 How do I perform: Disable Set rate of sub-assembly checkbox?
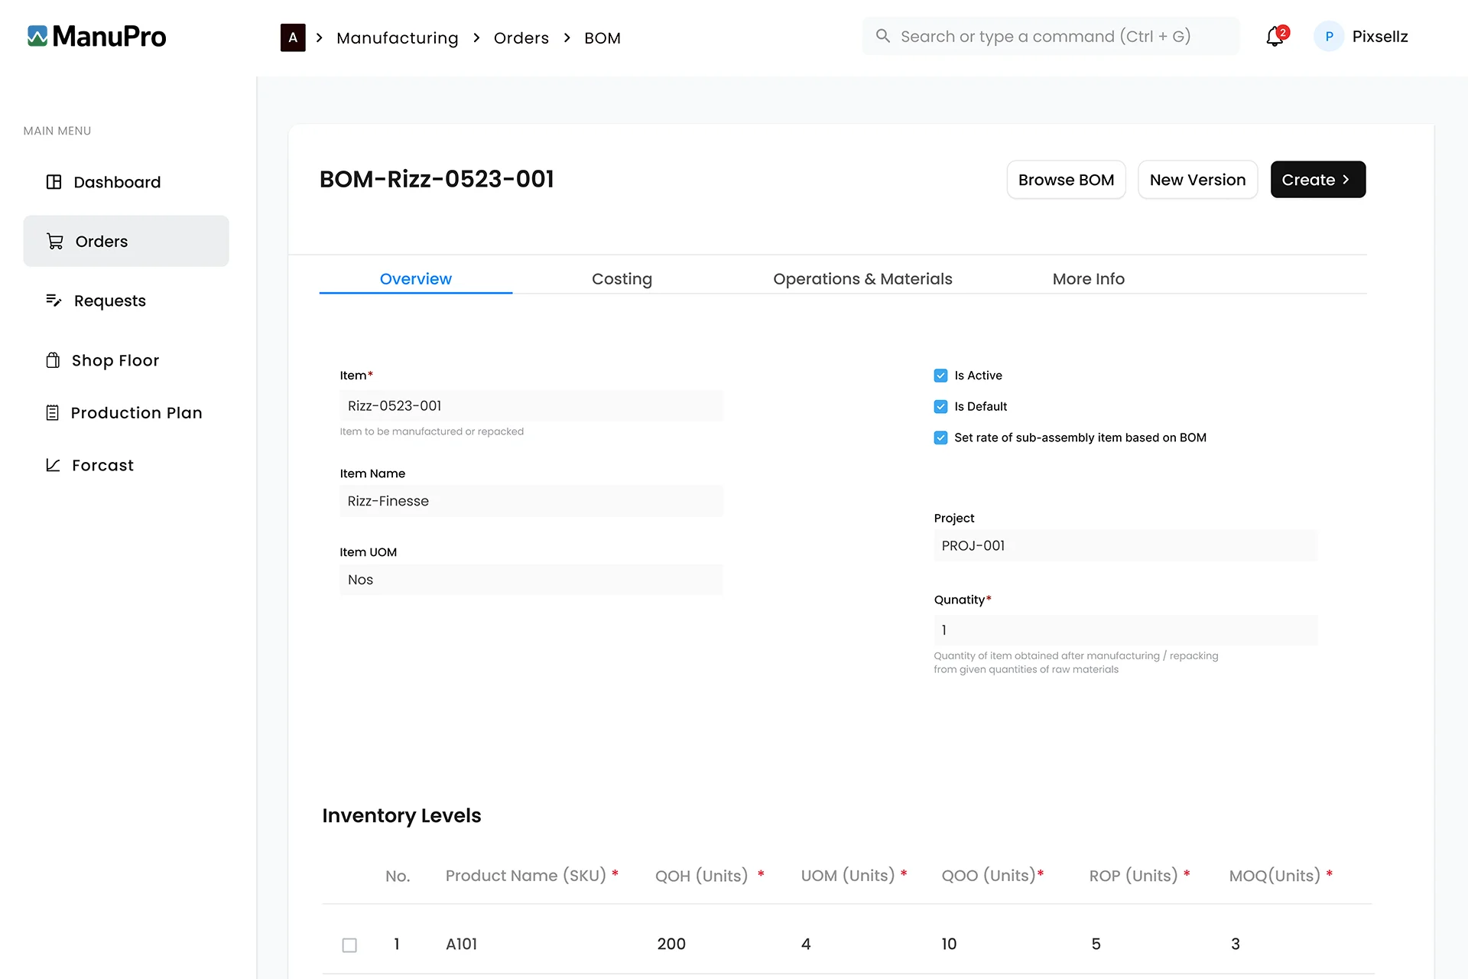(x=940, y=437)
